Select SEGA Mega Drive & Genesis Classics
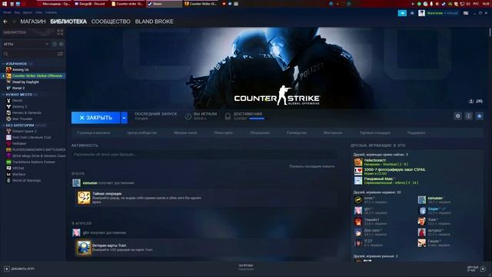This screenshot has height=277, width=492. click(x=38, y=155)
